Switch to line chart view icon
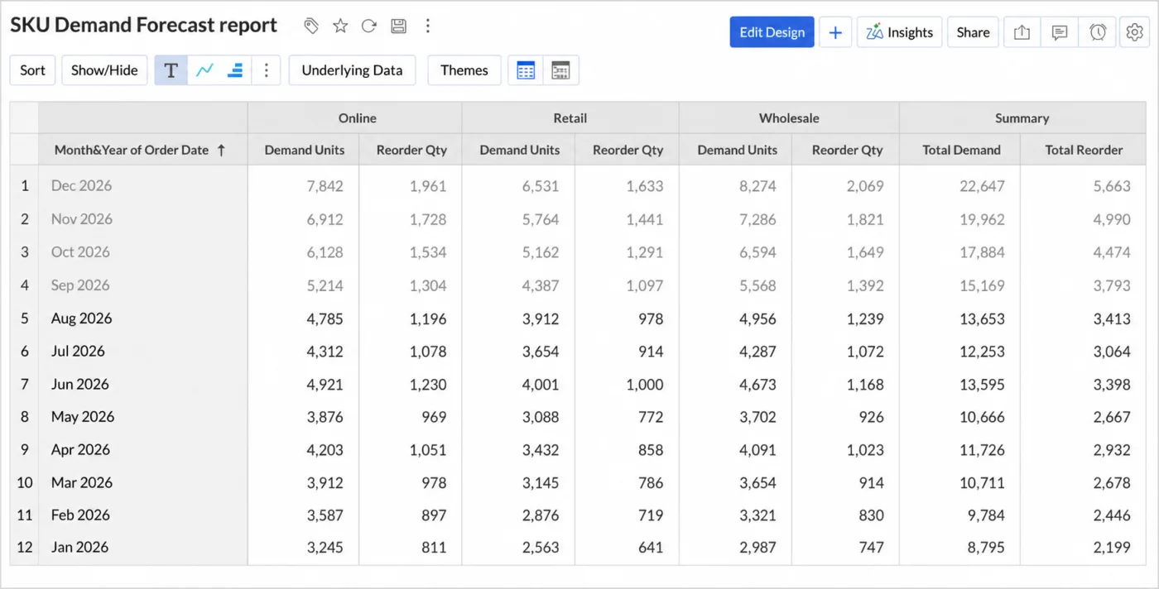The width and height of the screenshot is (1159, 589). (204, 70)
